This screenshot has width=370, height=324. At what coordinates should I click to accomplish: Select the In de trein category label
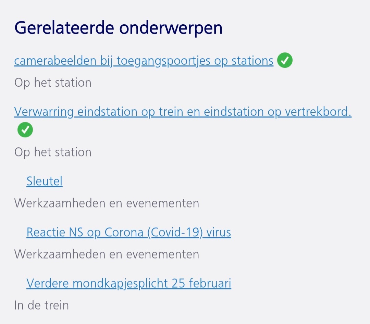point(41,305)
